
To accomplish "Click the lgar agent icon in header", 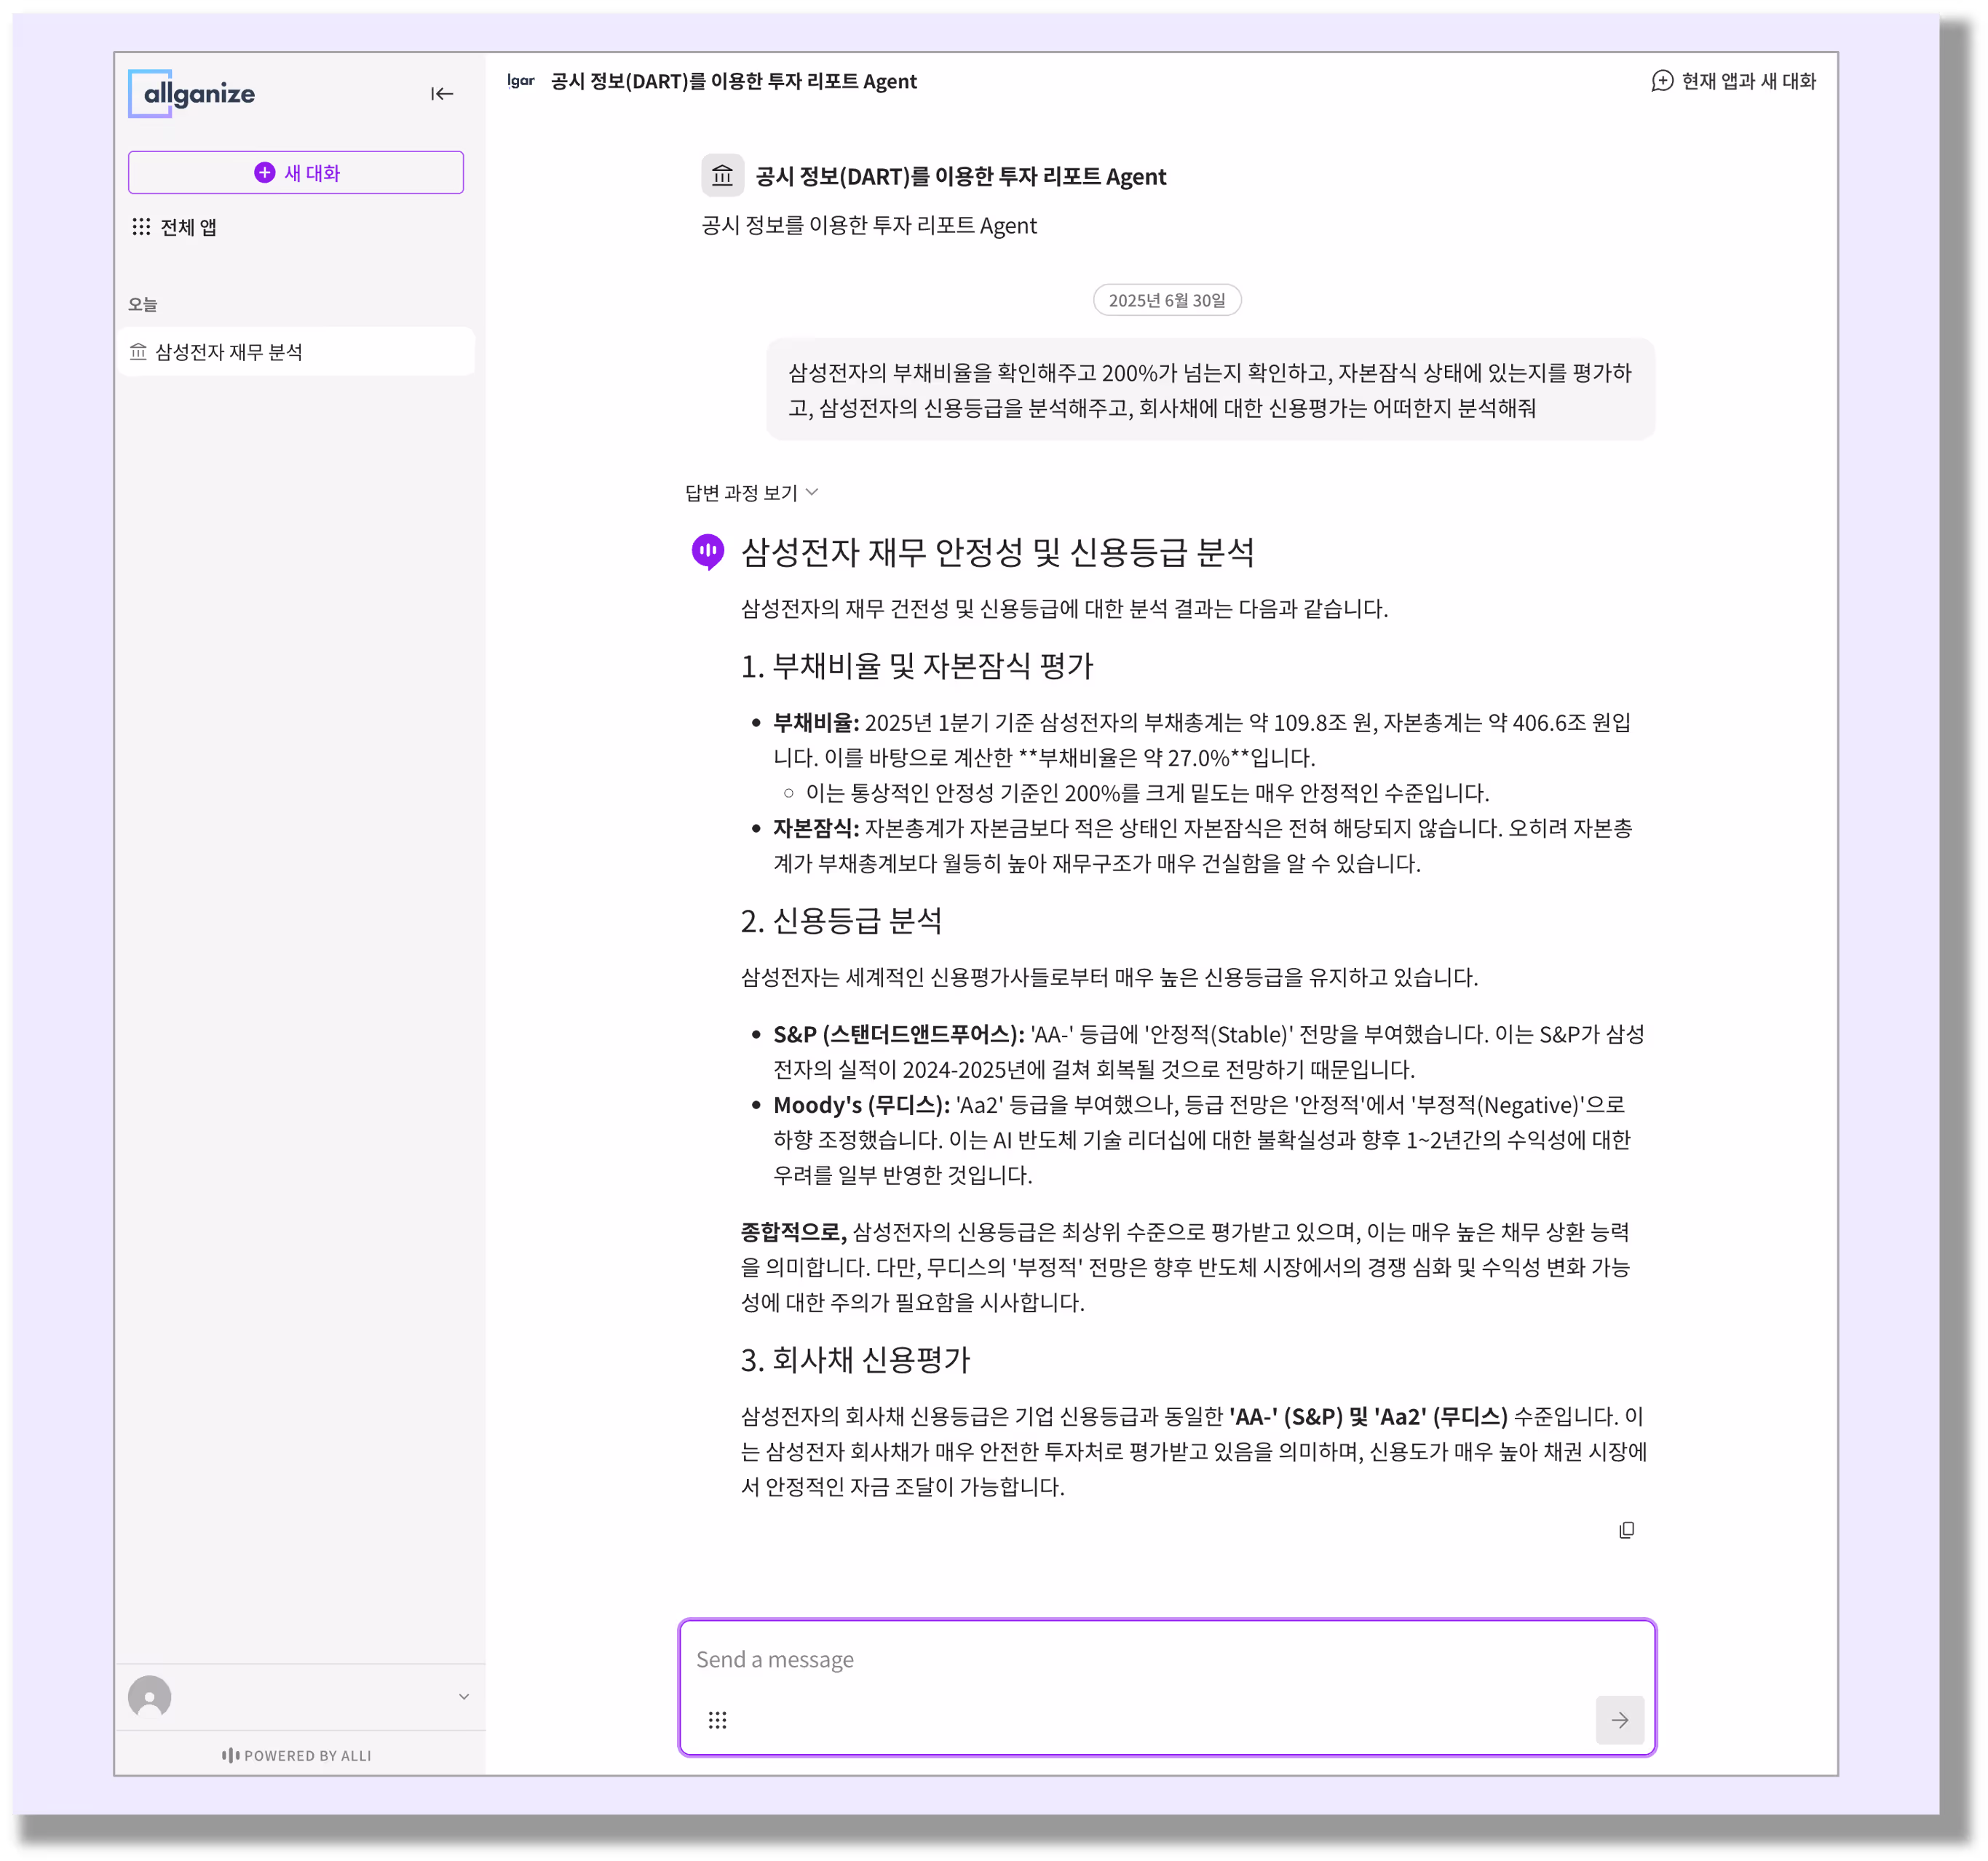I will tap(521, 81).
